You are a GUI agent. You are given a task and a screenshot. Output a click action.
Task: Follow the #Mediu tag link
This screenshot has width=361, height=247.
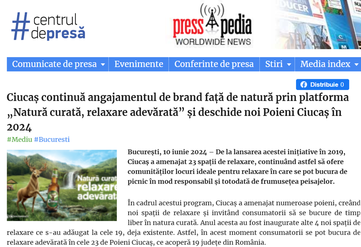point(20,139)
